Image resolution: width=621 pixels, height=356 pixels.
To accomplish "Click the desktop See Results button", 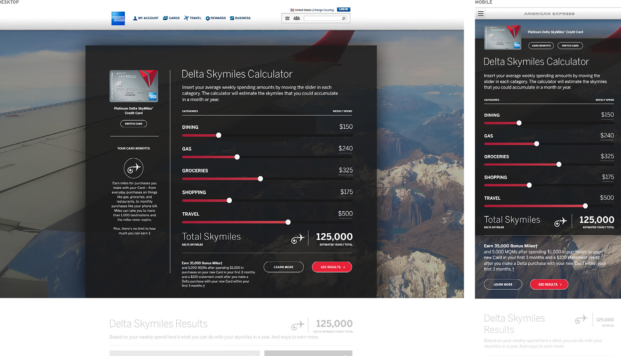I will tap(332, 267).
